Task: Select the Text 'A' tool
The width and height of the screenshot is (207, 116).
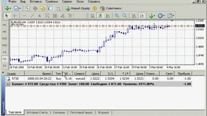Action: (x=39, y=16)
